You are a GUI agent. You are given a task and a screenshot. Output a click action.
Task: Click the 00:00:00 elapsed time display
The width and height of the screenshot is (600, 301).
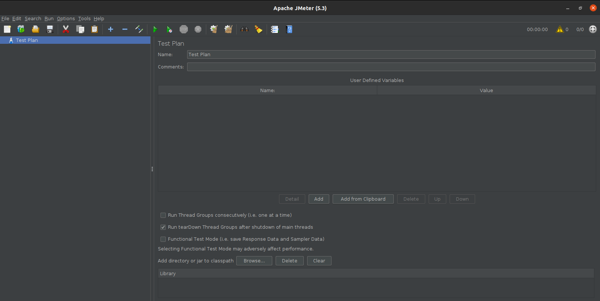(x=537, y=30)
